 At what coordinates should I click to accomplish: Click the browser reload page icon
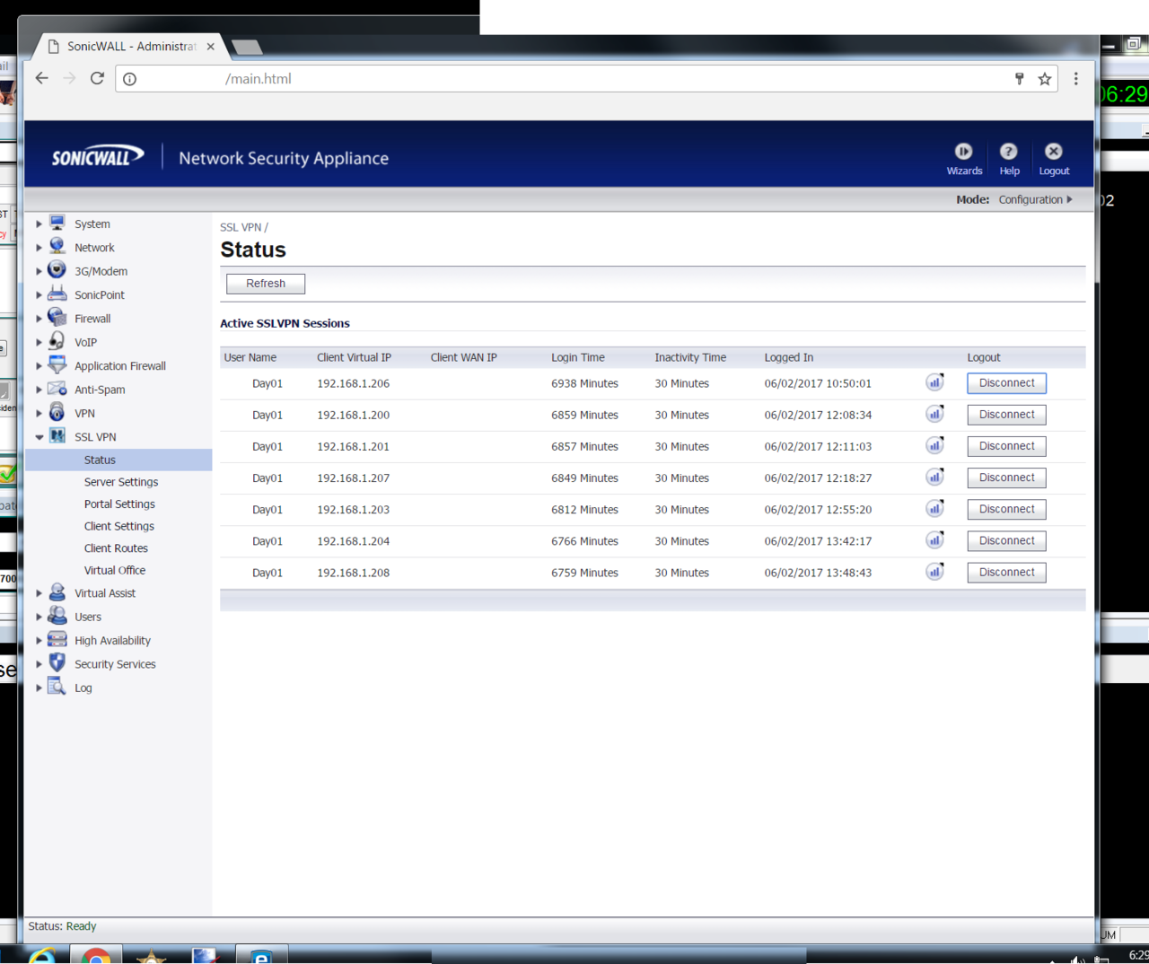click(97, 79)
